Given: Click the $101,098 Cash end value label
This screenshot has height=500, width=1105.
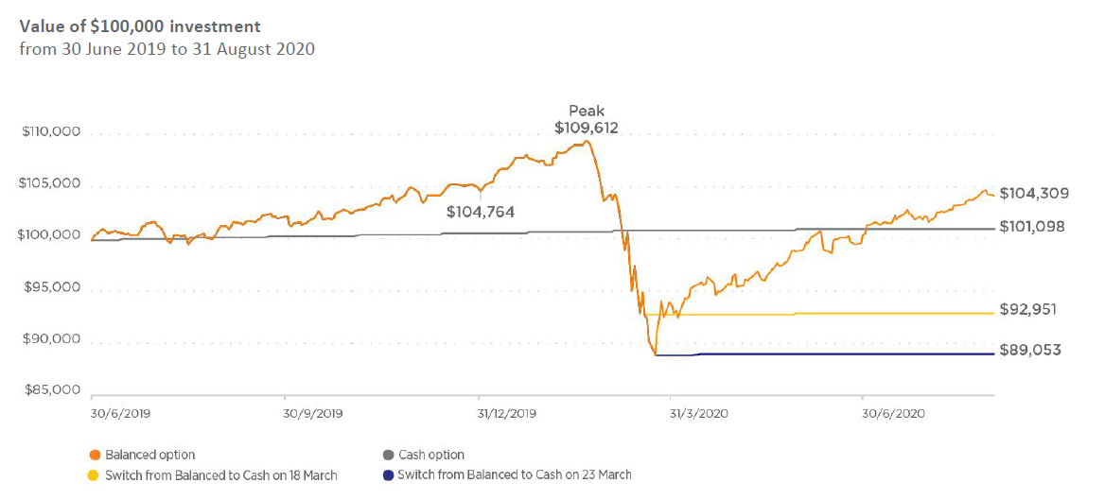Looking at the screenshot, I should 1034,227.
